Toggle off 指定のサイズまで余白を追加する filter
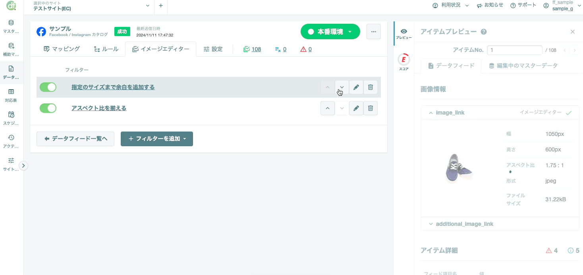 pyautogui.click(x=48, y=87)
